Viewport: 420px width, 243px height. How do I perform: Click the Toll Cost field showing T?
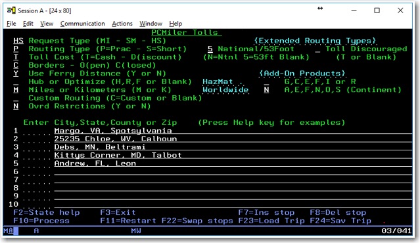click(16, 57)
